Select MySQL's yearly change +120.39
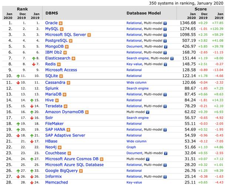This screenshot has height=185, width=228. click(x=217, y=29)
